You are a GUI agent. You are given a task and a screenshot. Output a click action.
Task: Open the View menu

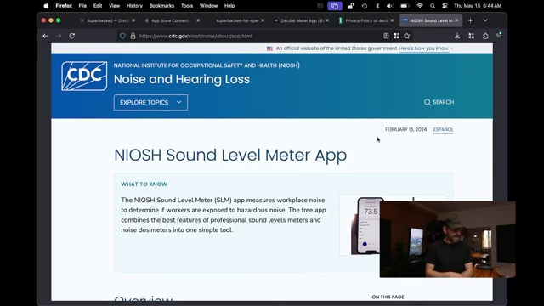pos(114,6)
